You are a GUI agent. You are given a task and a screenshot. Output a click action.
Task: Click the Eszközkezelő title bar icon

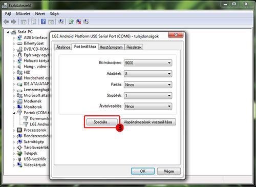point(5,6)
